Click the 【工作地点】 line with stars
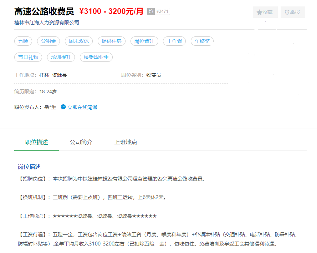Viewport: 317px width, 253px height. coord(87,216)
